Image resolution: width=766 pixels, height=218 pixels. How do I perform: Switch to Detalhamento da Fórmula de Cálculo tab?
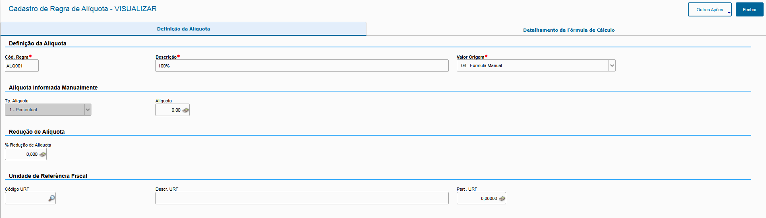point(568,30)
